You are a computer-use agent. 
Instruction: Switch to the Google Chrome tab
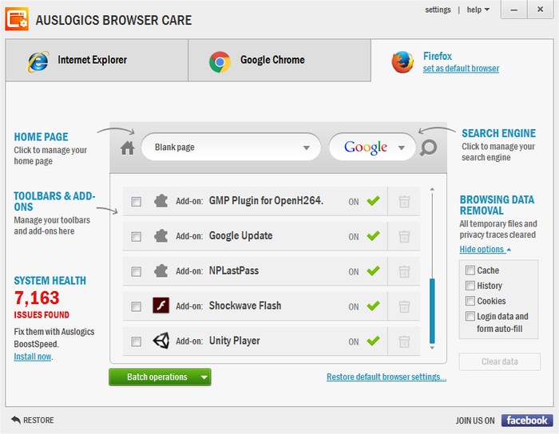click(x=279, y=60)
